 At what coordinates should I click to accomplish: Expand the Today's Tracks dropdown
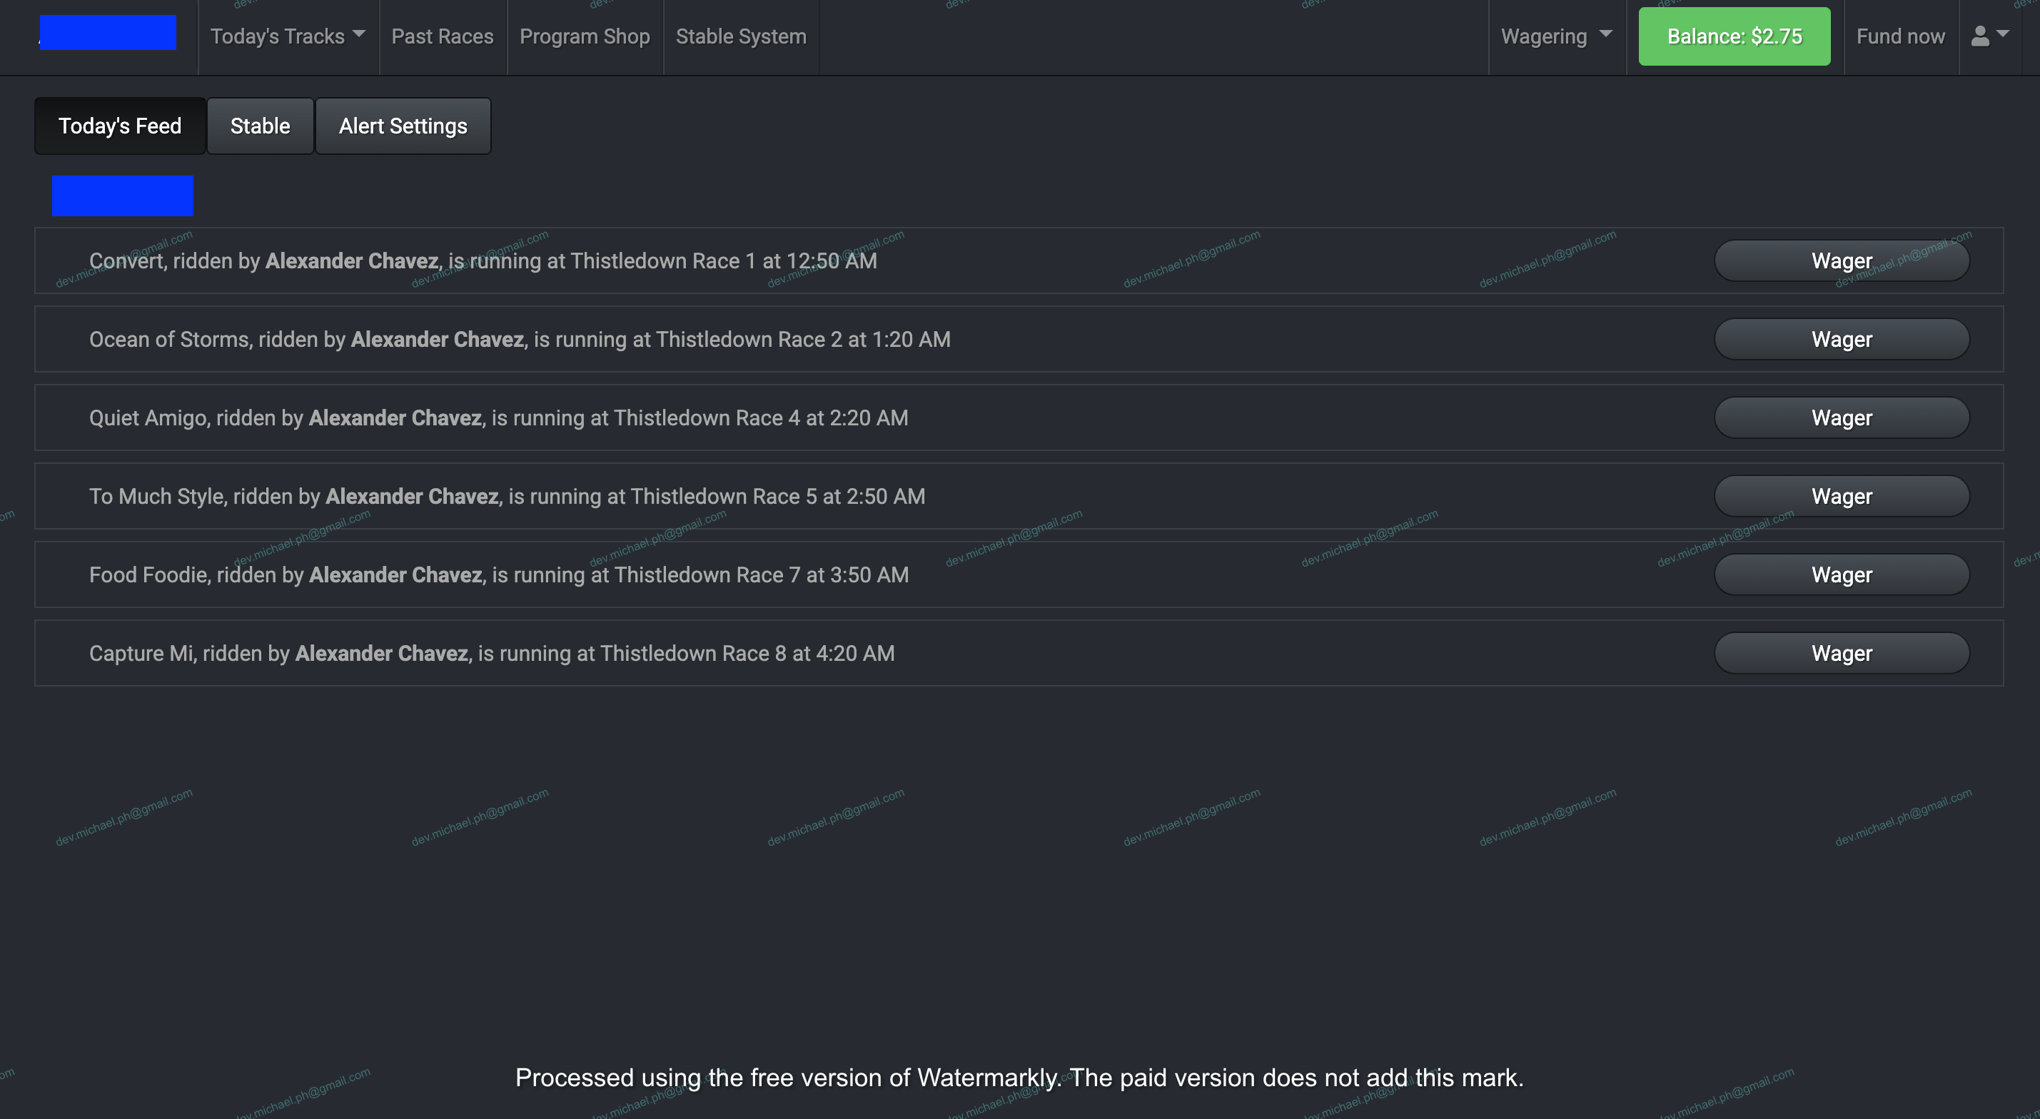coord(288,36)
